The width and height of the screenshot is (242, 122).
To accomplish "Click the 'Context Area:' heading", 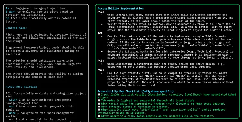I will [16, 28].
